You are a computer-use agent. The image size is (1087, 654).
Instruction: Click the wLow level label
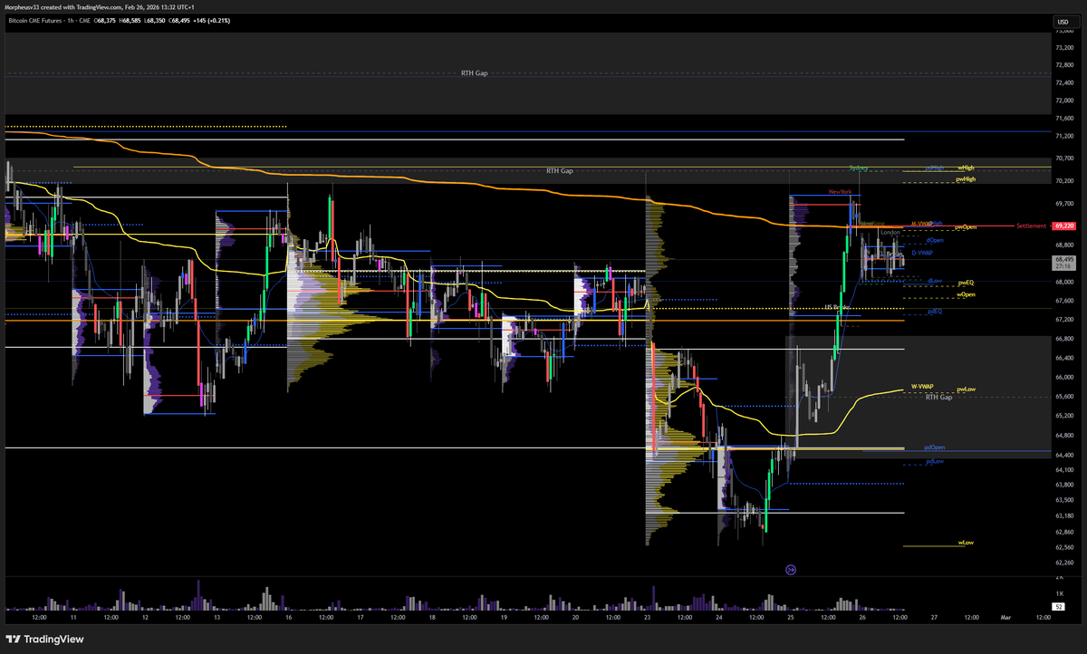coord(966,543)
